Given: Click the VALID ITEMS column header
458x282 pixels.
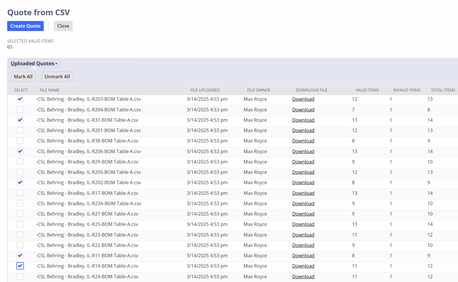Looking at the screenshot, I should (x=367, y=90).
